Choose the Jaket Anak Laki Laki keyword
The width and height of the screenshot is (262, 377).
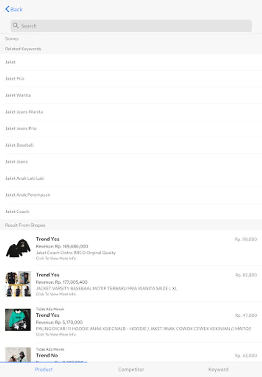click(x=25, y=178)
